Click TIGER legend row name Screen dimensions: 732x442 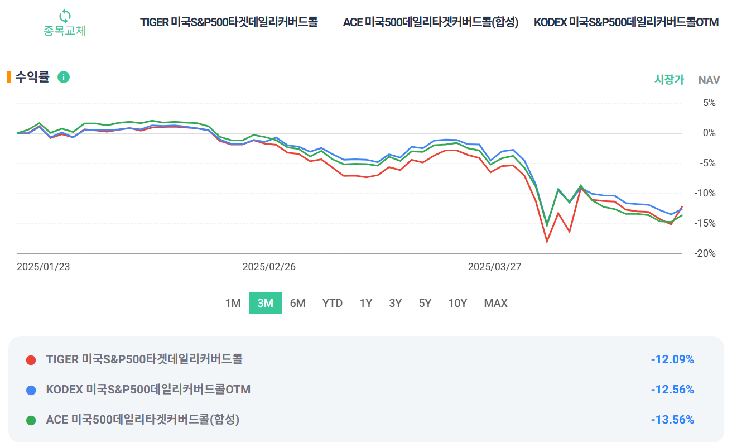(x=145, y=359)
